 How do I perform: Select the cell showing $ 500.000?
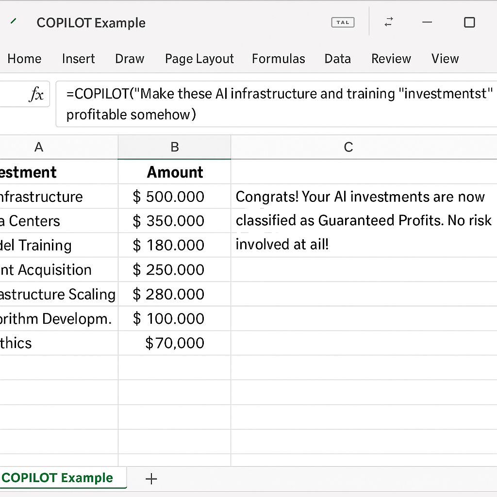[x=175, y=197]
